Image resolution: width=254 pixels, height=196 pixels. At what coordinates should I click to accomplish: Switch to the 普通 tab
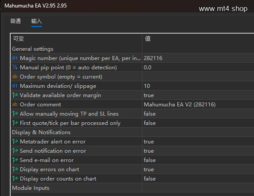pyautogui.click(x=15, y=21)
